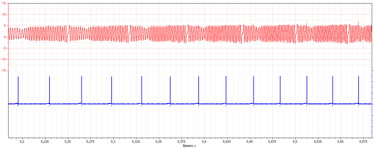375x148 pixels.
Task: Click the "5,425" time axis label
Action: click(x=227, y=142)
